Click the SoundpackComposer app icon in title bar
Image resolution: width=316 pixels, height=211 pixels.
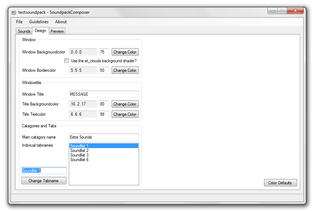pos(13,12)
